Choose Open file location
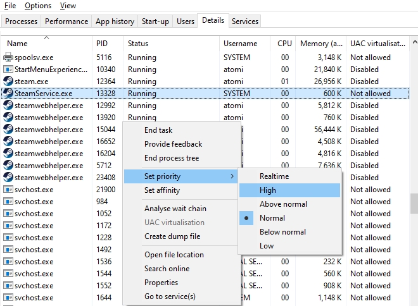 pyautogui.click(x=180, y=255)
